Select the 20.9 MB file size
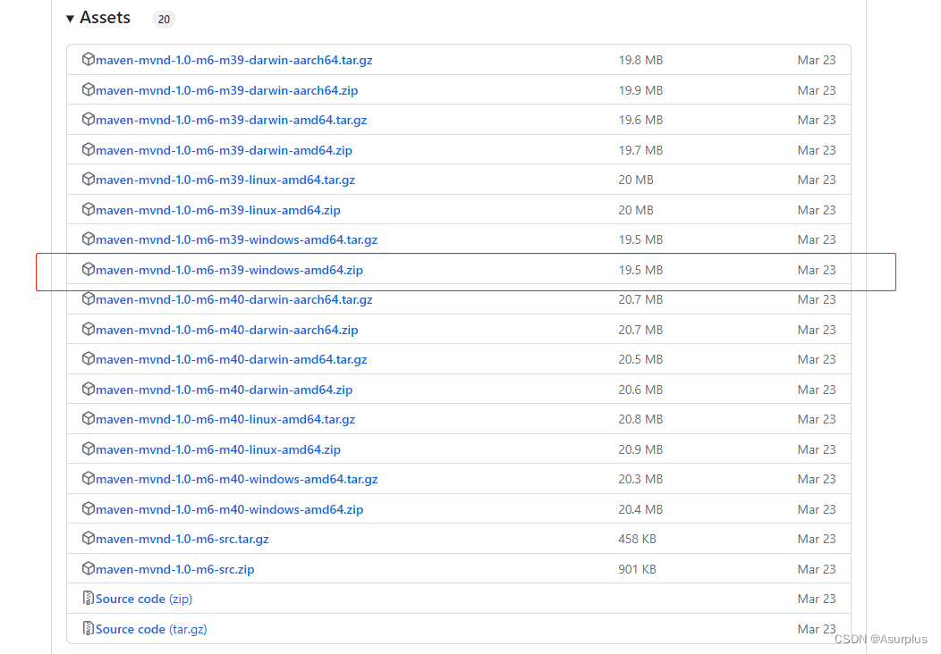Screen dimensions: 941x654 click(640, 449)
